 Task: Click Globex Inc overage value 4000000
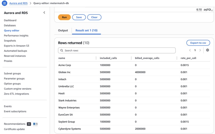click(140, 72)
